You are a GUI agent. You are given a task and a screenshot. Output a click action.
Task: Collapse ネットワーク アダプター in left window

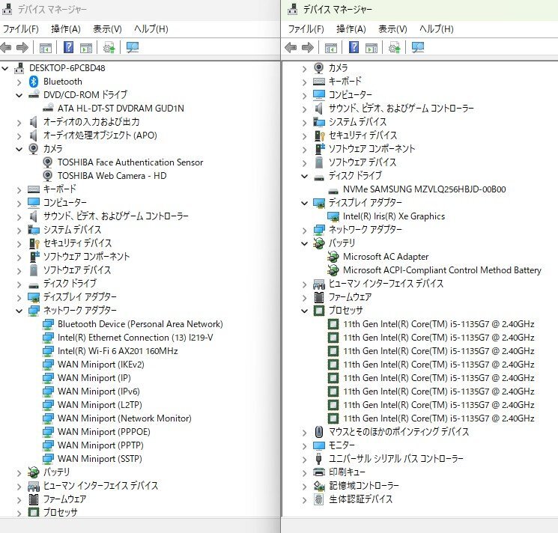point(19,311)
